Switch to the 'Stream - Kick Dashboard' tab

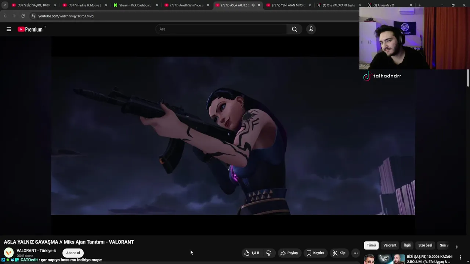[135, 5]
